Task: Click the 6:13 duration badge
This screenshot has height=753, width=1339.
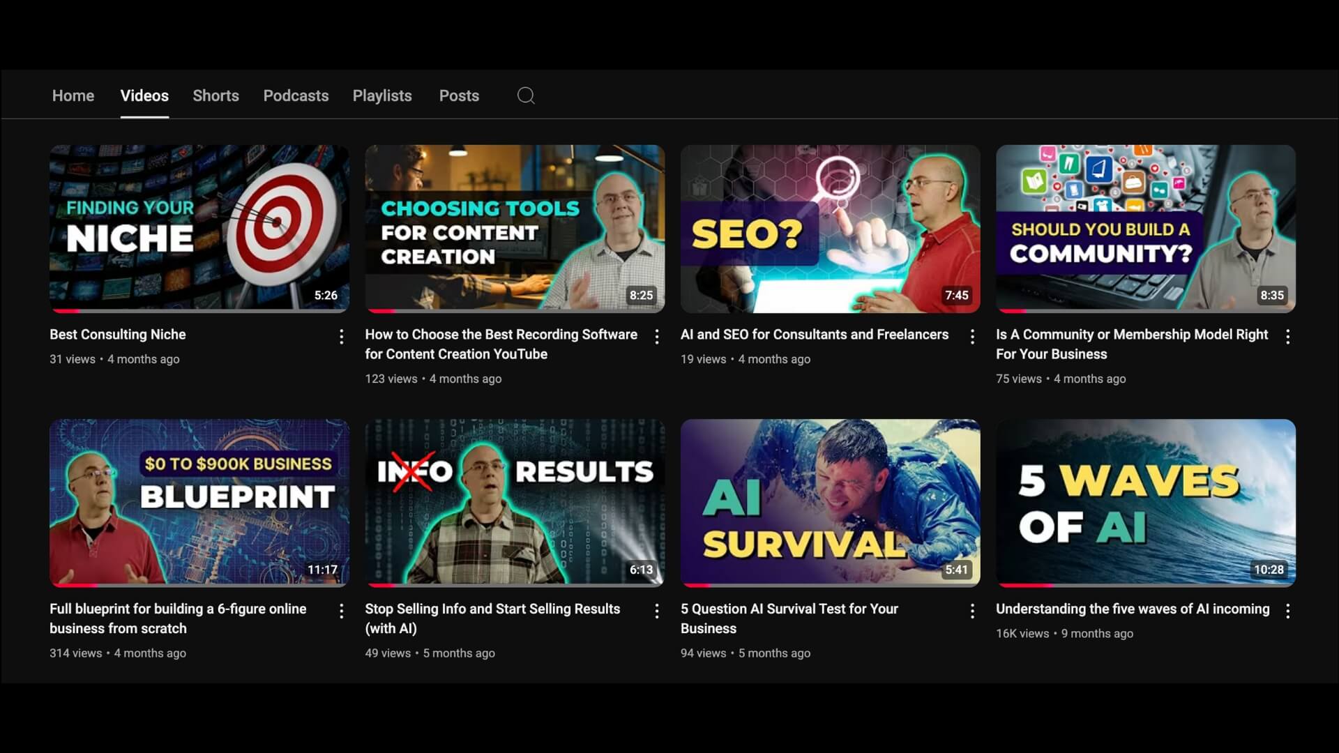Action: pyautogui.click(x=641, y=570)
